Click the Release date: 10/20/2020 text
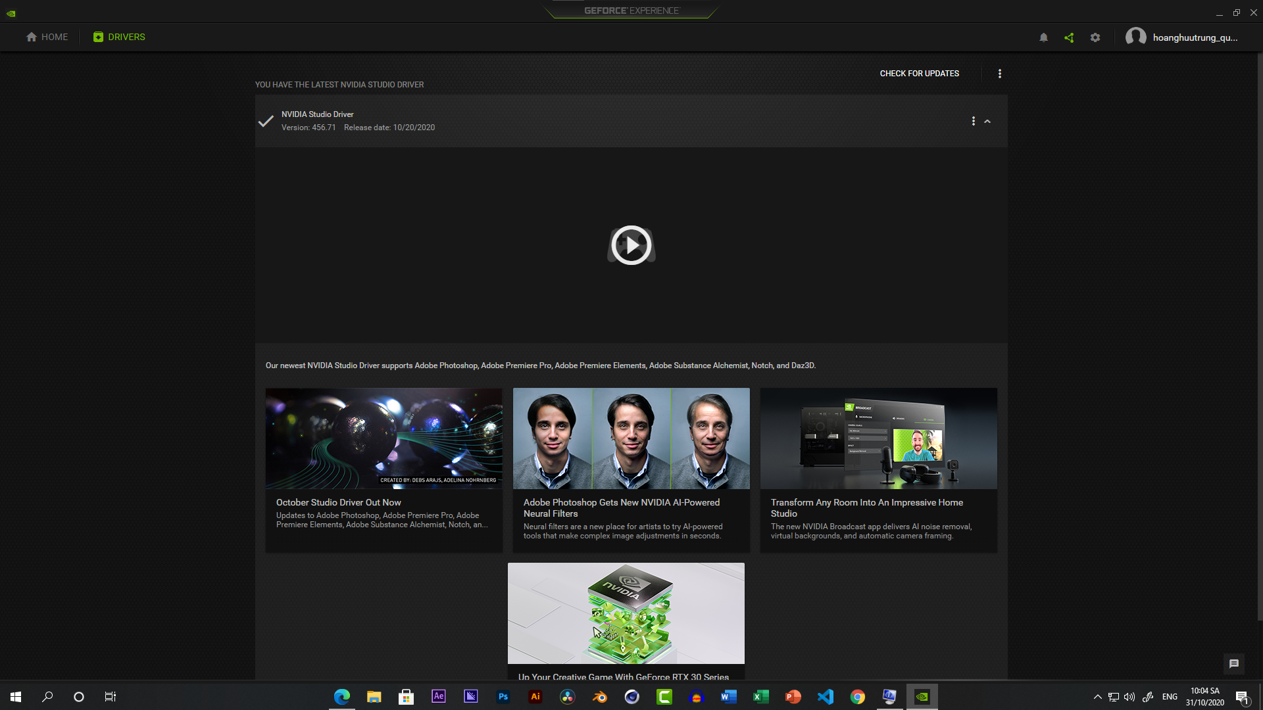Image resolution: width=1263 pixels, height=710 pixels. pos(389,128)
